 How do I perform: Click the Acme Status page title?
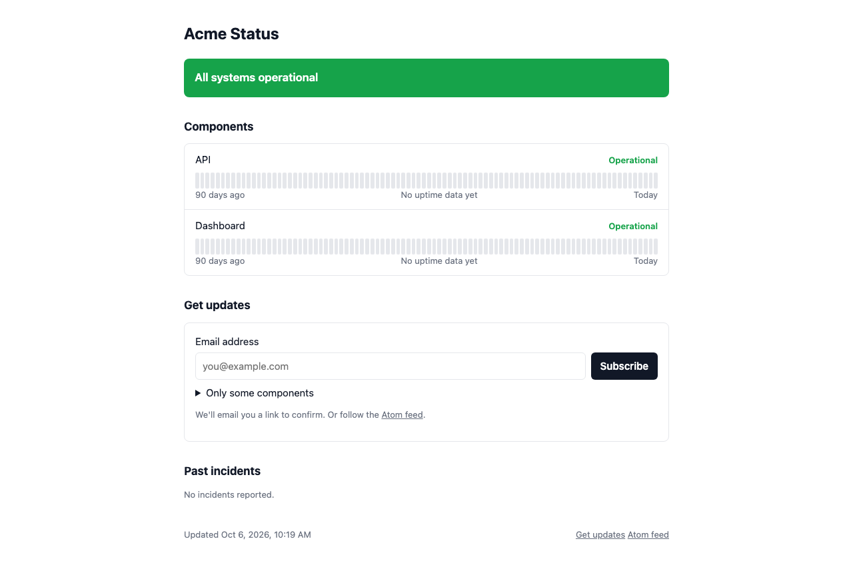(231, 34)
